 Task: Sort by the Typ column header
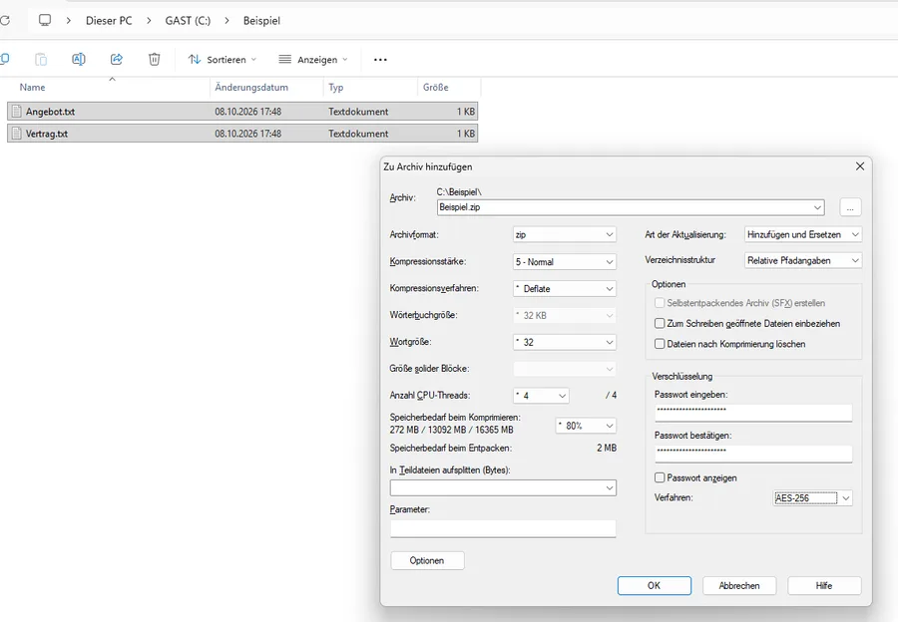tap(335, 87)
